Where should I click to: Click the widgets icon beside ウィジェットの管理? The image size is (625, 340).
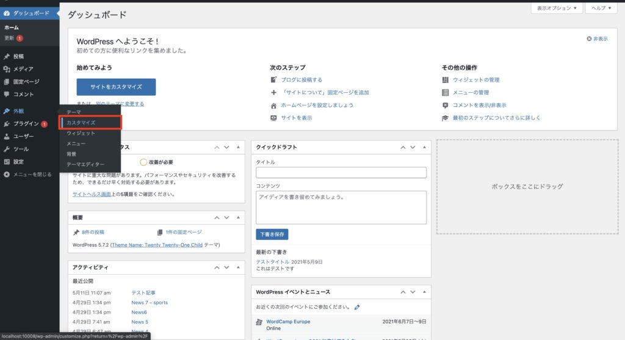(x=445, y=80)
